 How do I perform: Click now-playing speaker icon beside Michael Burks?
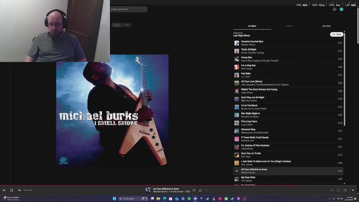click(x=237, y=171)
